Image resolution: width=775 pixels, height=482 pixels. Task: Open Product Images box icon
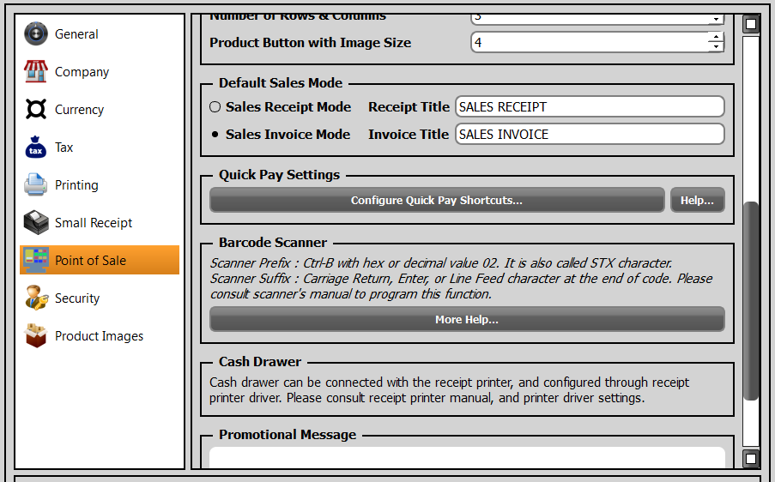(x=35, y=336)
